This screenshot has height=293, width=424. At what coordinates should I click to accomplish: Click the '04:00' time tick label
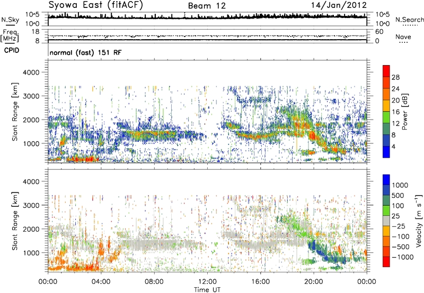tap(101, 282)
